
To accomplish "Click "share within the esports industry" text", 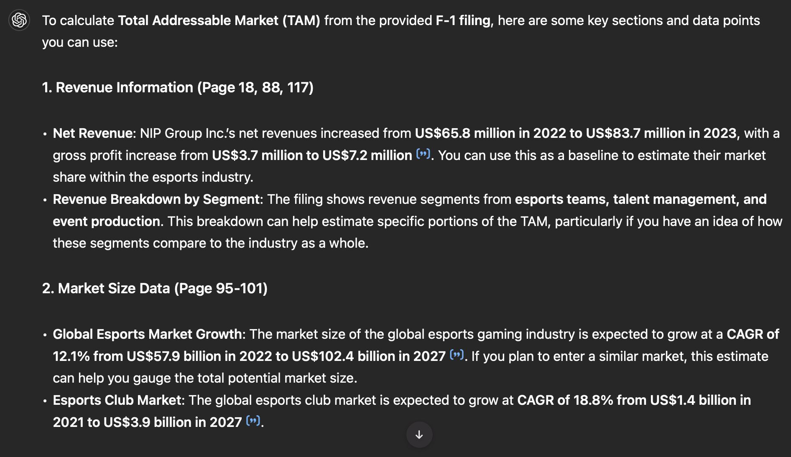I will click(x=153, y=177).
